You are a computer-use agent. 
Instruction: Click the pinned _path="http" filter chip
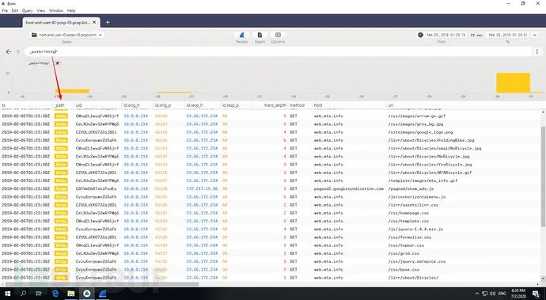point(39,63)
